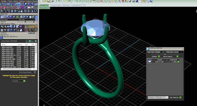
Task: Click the Lock padlock icon
Action: [119, 1]
